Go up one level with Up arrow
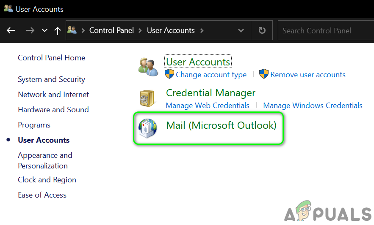 (x=58, y=30)
